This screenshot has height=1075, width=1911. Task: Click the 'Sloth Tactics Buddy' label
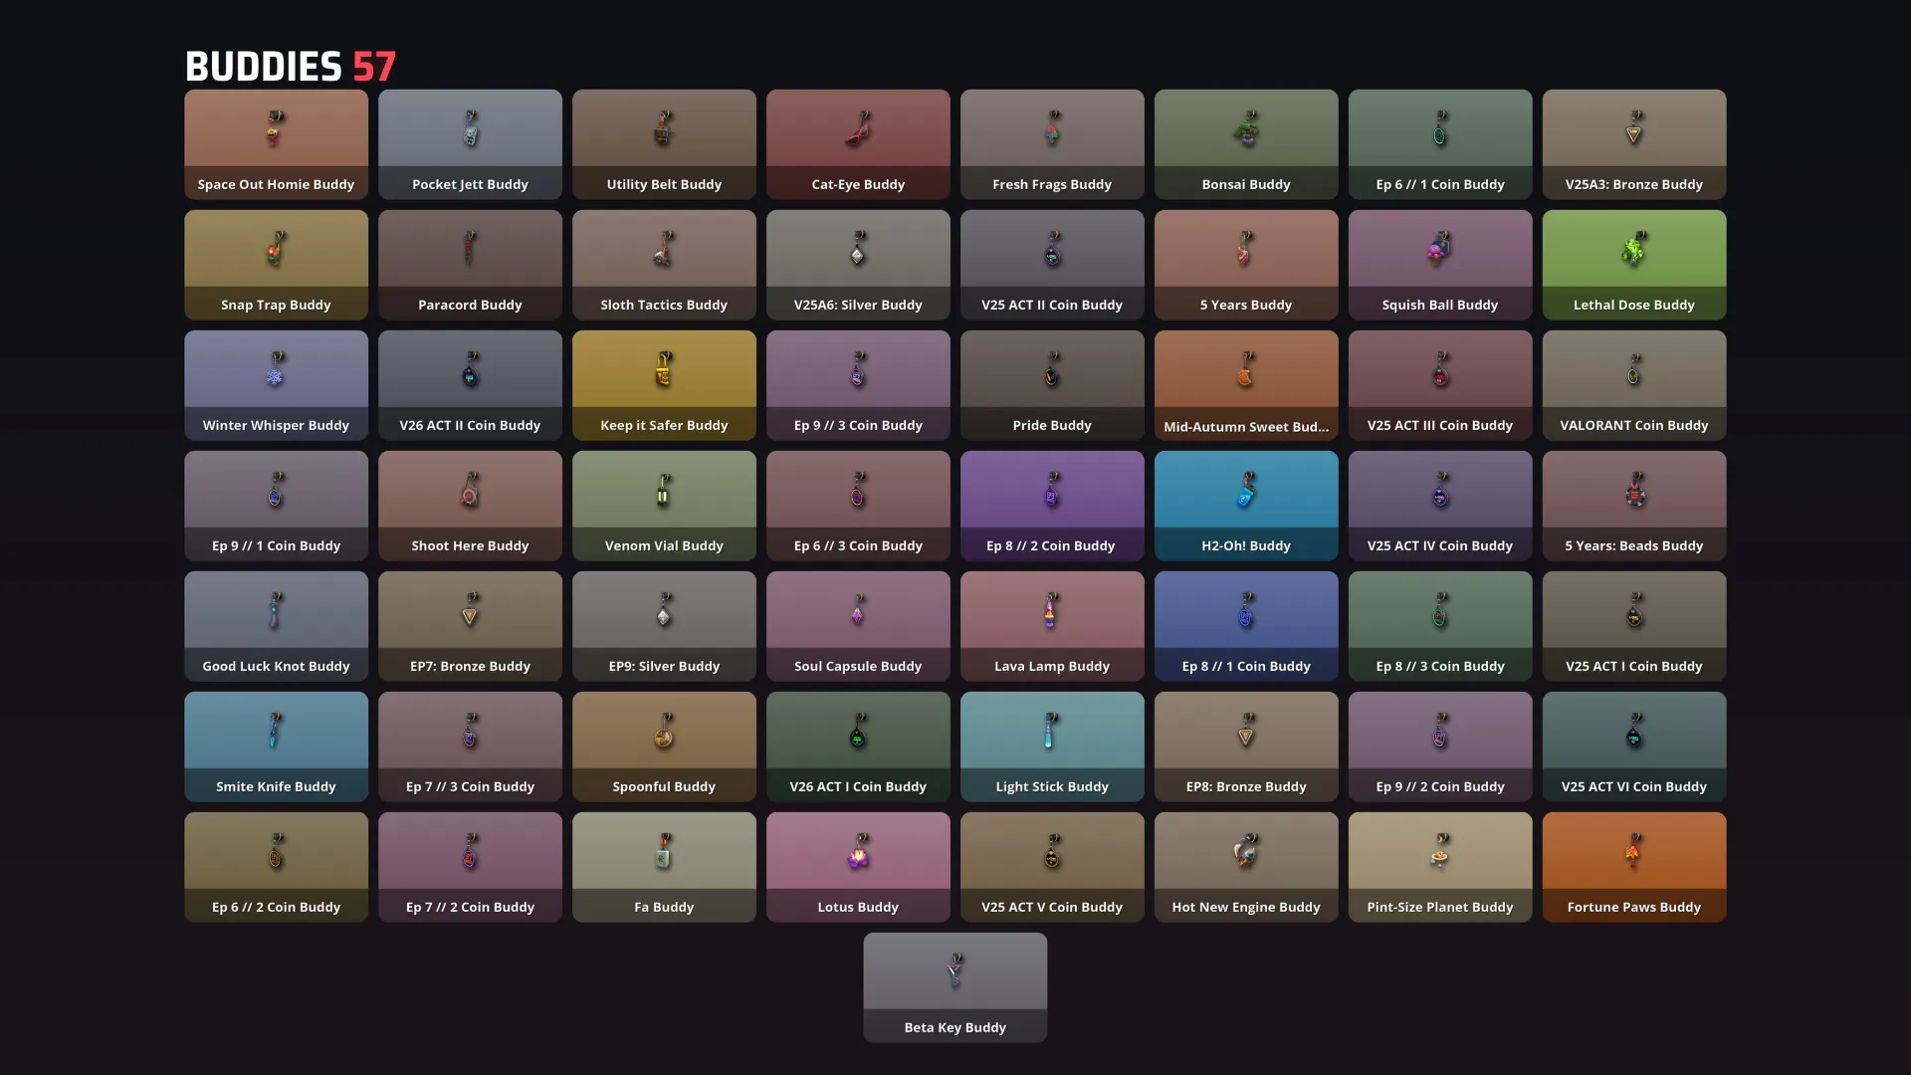(x=664, y=305)
